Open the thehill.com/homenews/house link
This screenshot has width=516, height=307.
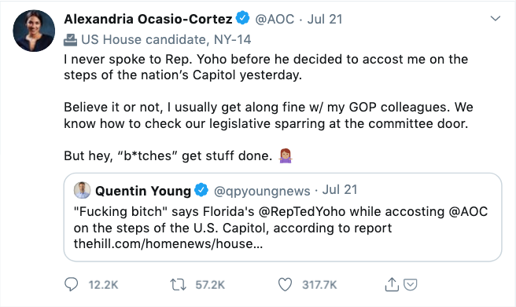pyautogui.click(x=168, y=243)
